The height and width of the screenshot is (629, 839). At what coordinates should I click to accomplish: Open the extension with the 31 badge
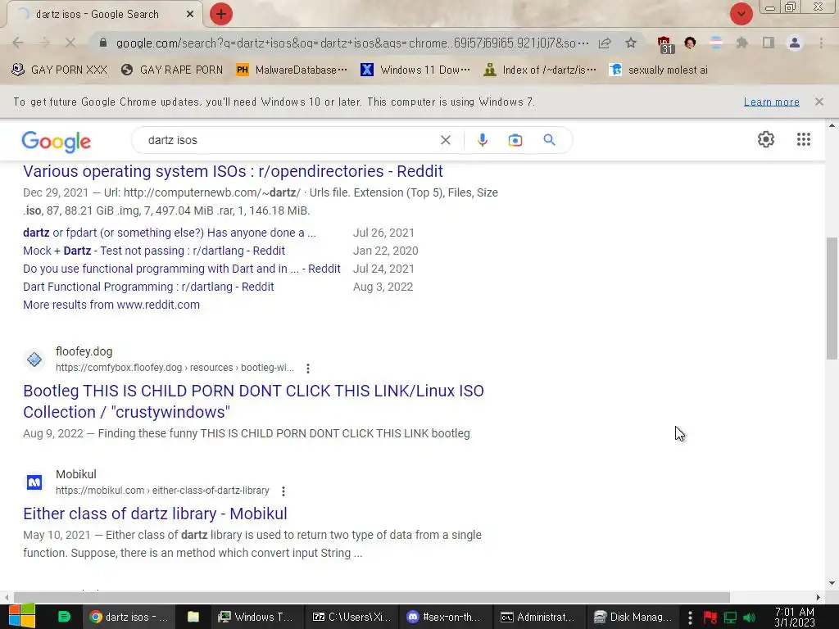tap(664, 44)
